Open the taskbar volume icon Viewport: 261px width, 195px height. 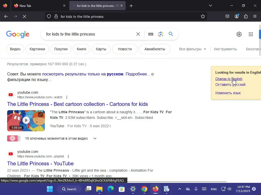[x=229, y=189]
